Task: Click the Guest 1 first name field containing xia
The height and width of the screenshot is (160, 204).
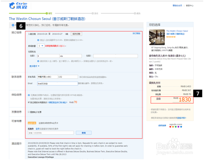Action: coord(71,56)
